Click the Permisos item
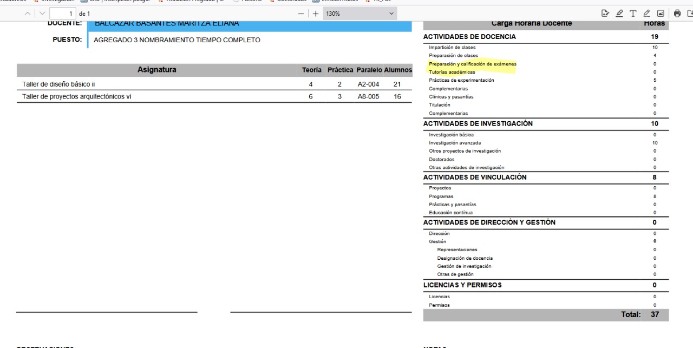This screenshot has width=693, height=348. pyautogui.click(x=439, y=305)
